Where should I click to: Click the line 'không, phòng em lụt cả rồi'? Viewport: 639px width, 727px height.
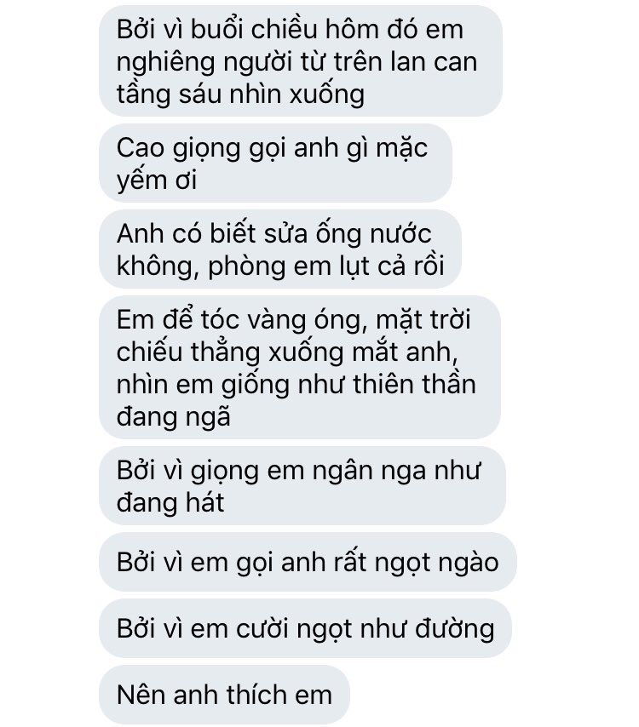280,266
